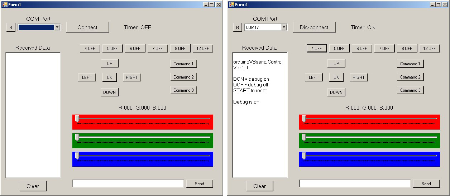Toggle the 8 OFF button in left window
Image resolution: width=450 pixels, height=196 pixels.
[x=180, y=48]
